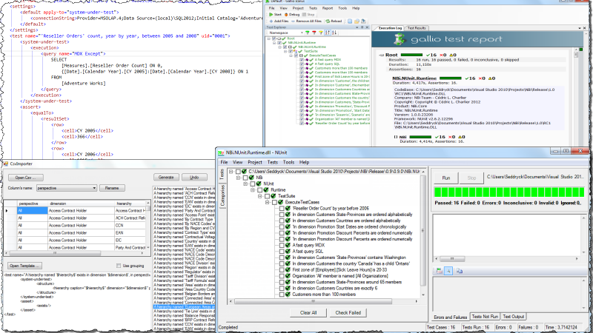Click the copy icon in NUnit errors toolbar
Screen dimensions: 593x333
[x=459, y=271]
